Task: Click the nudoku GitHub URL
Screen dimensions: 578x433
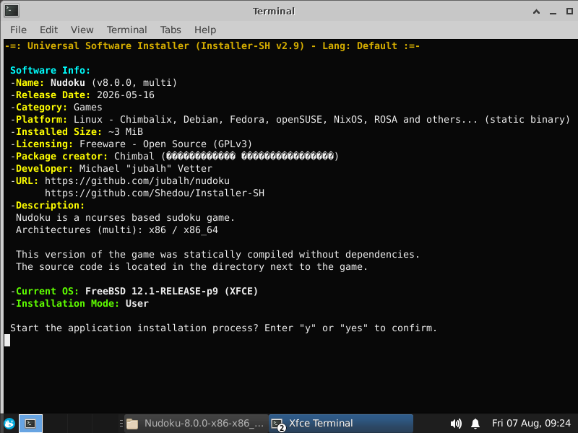Action: point(137,181)
